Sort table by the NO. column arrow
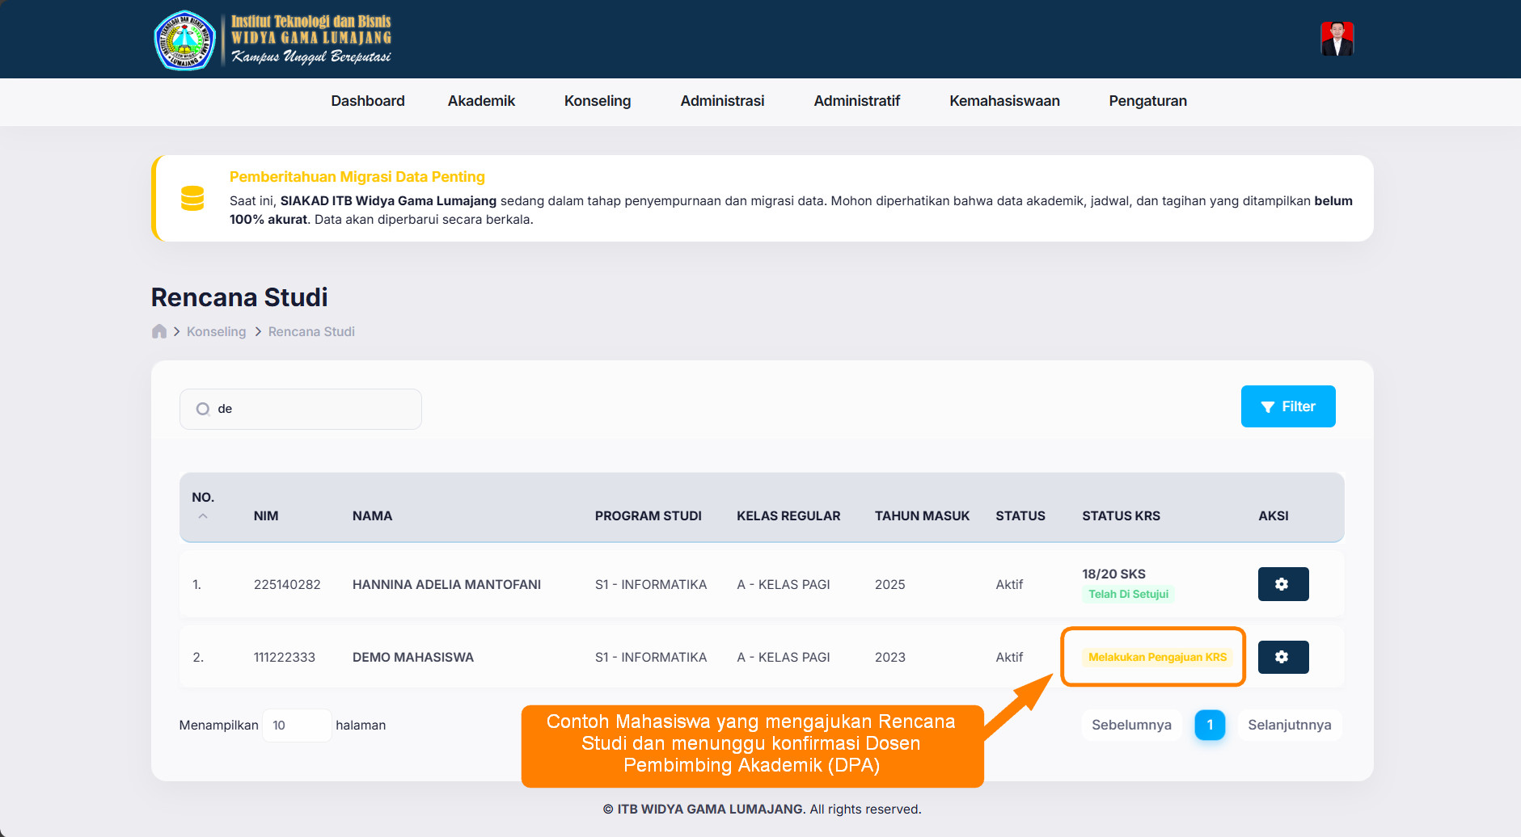Viewport: 1521px width, 837px height. 203,516
